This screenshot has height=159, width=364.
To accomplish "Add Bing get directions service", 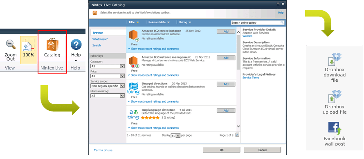I will [226, 84].
